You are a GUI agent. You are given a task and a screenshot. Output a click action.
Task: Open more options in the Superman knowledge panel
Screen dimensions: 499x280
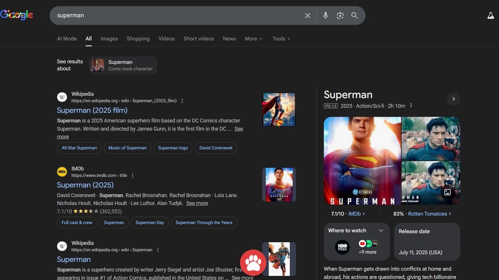[411, 106]
